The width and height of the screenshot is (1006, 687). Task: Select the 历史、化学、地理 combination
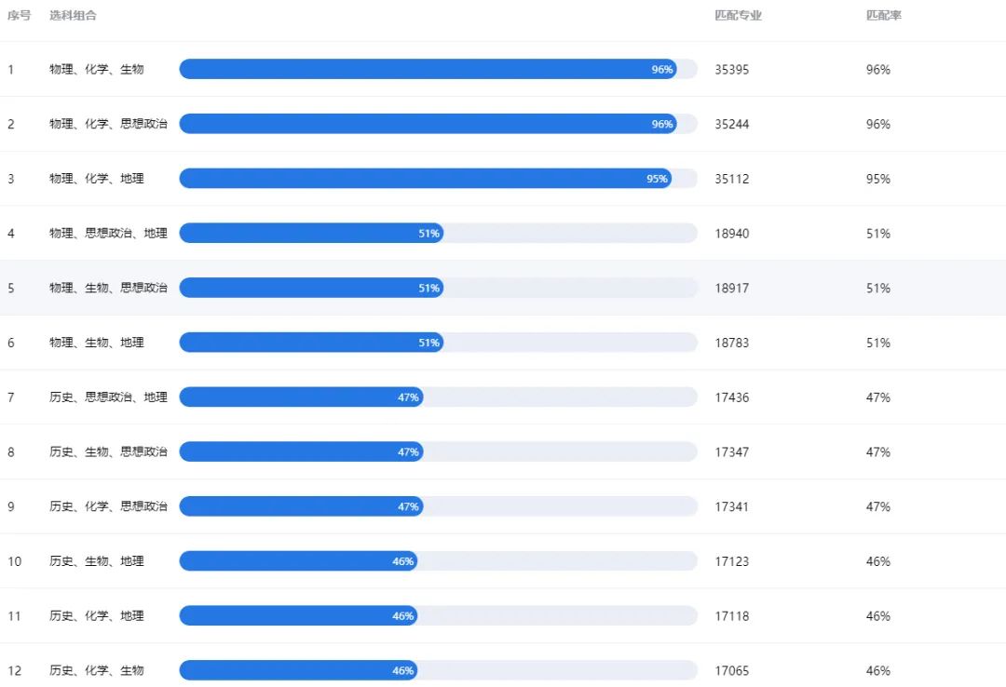pyautogui.click(x=97, y=616)
